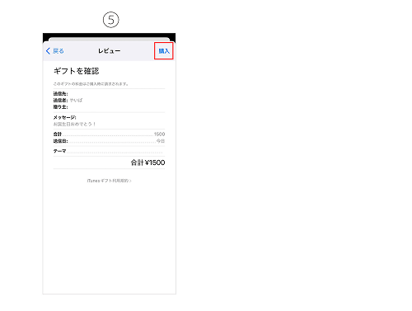This screenshot has height=311, width=412.
Task: Select the レビュー title text
Action: (109, 51)
